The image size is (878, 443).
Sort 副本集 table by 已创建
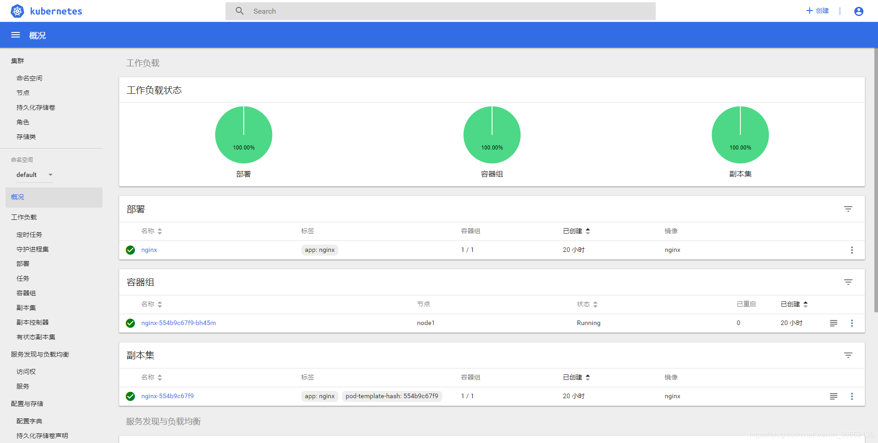click(576, 378)
